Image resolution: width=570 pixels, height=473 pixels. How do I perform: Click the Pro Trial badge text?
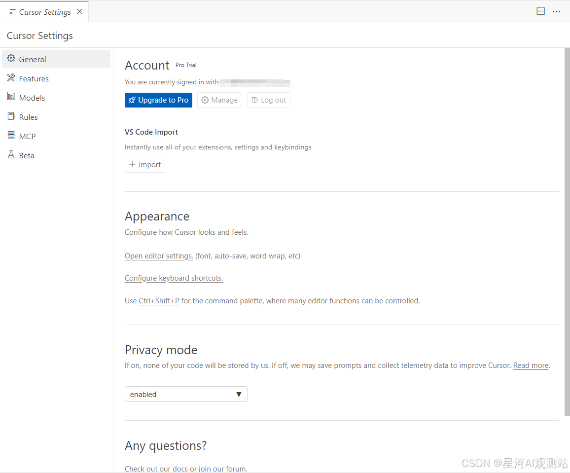tap(186, 65)
